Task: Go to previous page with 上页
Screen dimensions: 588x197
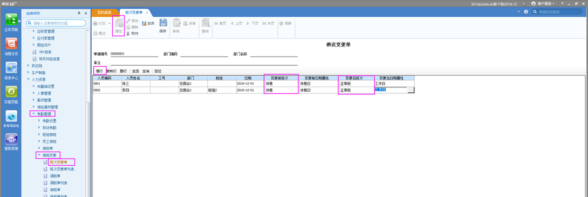Action: point(237,23)
